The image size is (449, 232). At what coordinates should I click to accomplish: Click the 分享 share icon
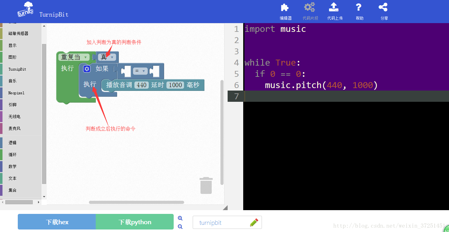point(383,7)
